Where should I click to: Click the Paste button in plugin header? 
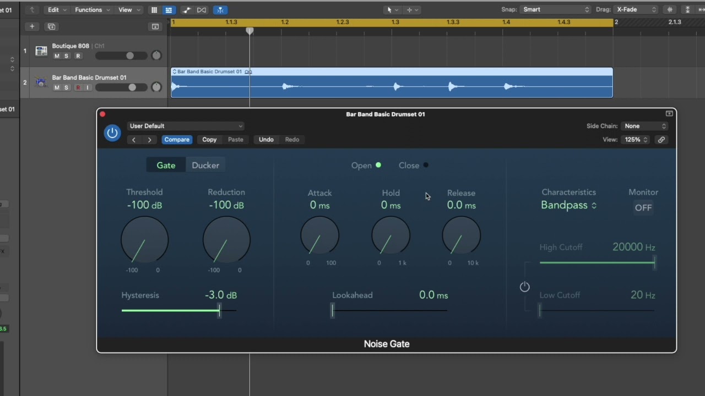click(x=236, y=140)
